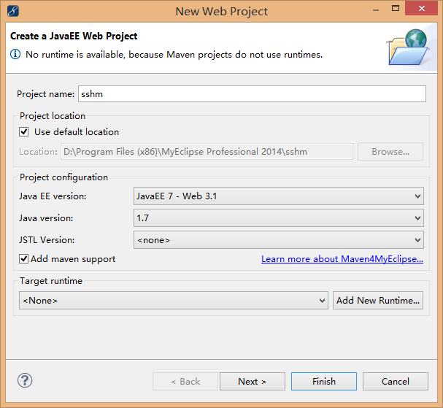Screen dimensions: 443x408
Task: Click the 'Create a JavaEE Web Project' heading
Action: (x=74, y=36)
